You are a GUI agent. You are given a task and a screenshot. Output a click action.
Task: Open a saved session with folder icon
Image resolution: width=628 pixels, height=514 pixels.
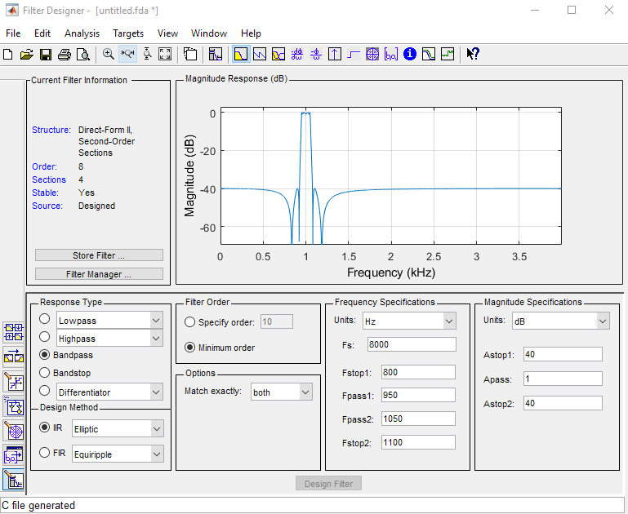tap(26, 54)
